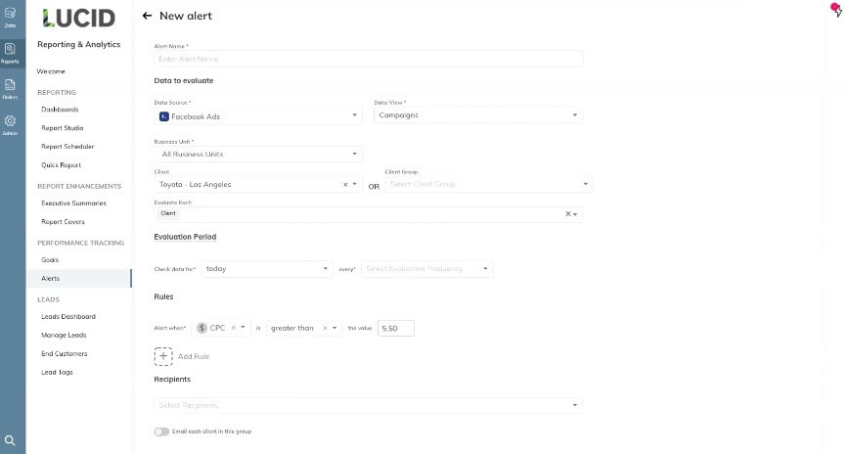850x454 pixels.
Task: Expand the Data View Campaigns dropdown
Action: pyautogui.click(x=478, y=115)
